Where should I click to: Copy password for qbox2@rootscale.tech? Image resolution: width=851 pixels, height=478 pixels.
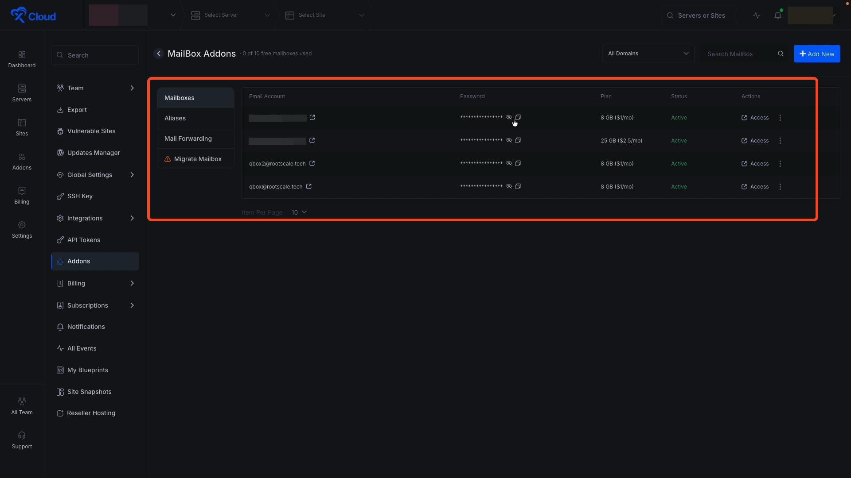tap(518, 163)
